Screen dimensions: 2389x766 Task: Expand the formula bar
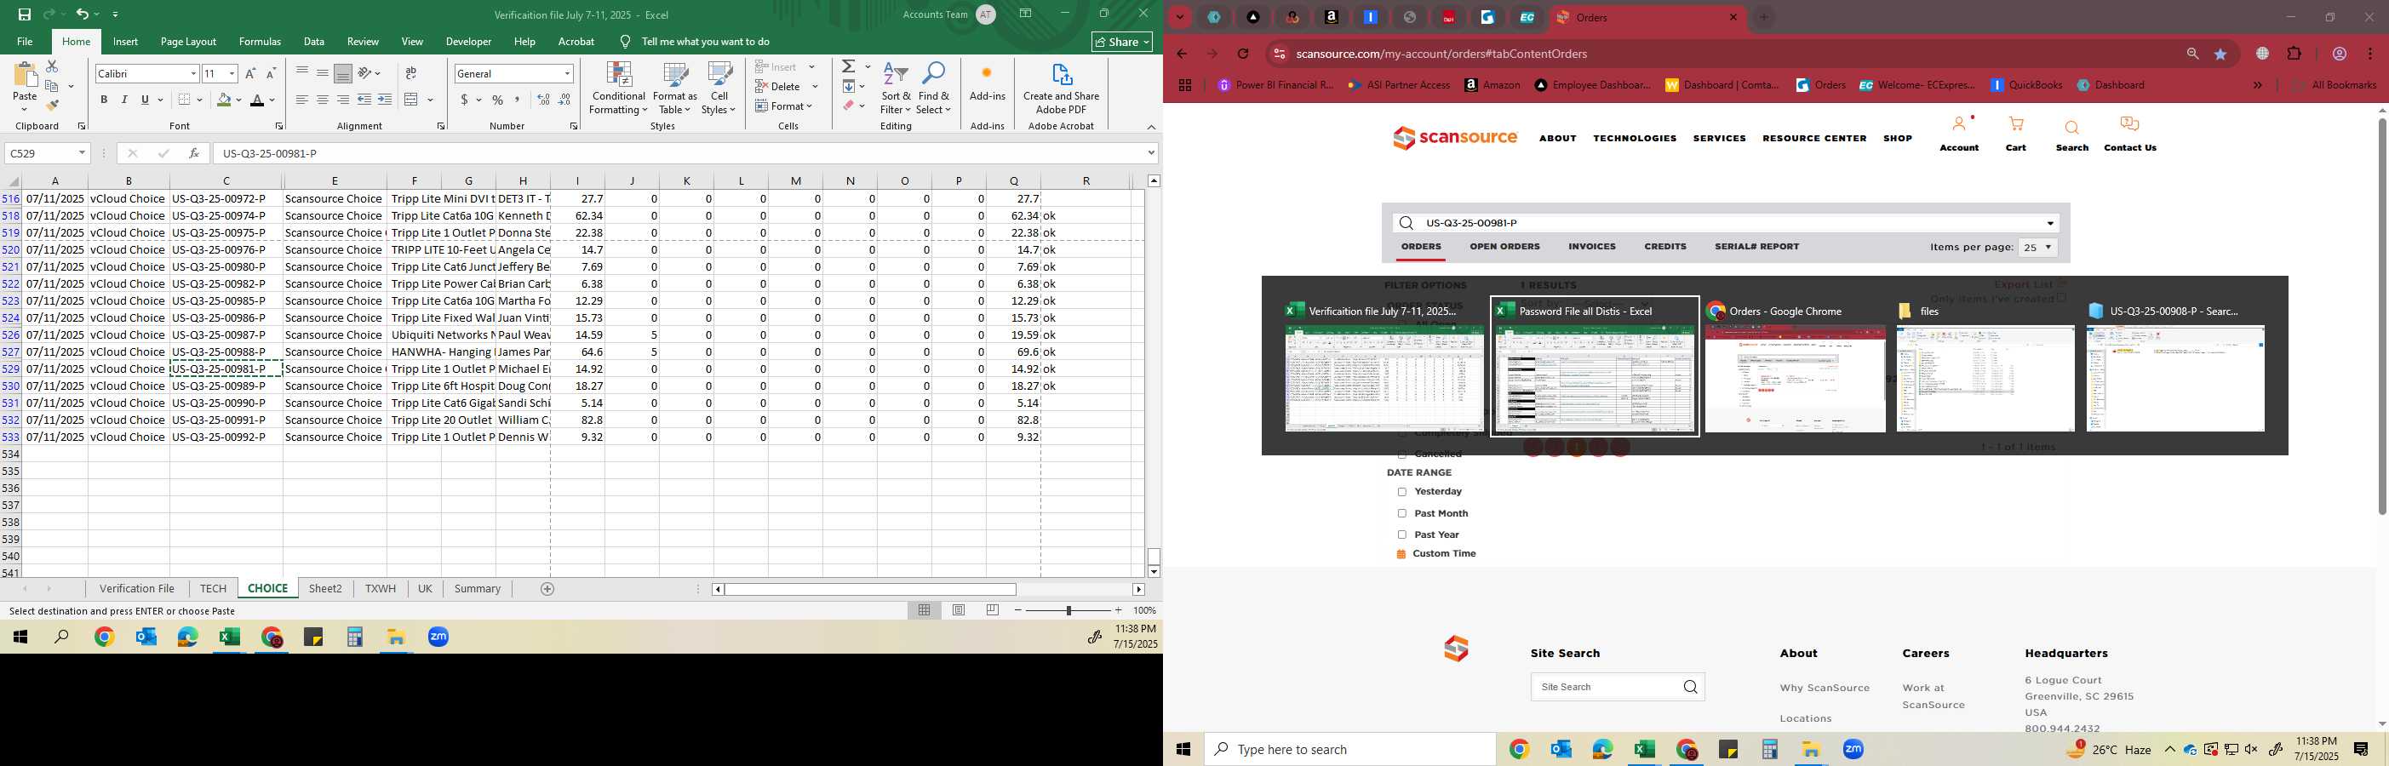coord(1151,153)
